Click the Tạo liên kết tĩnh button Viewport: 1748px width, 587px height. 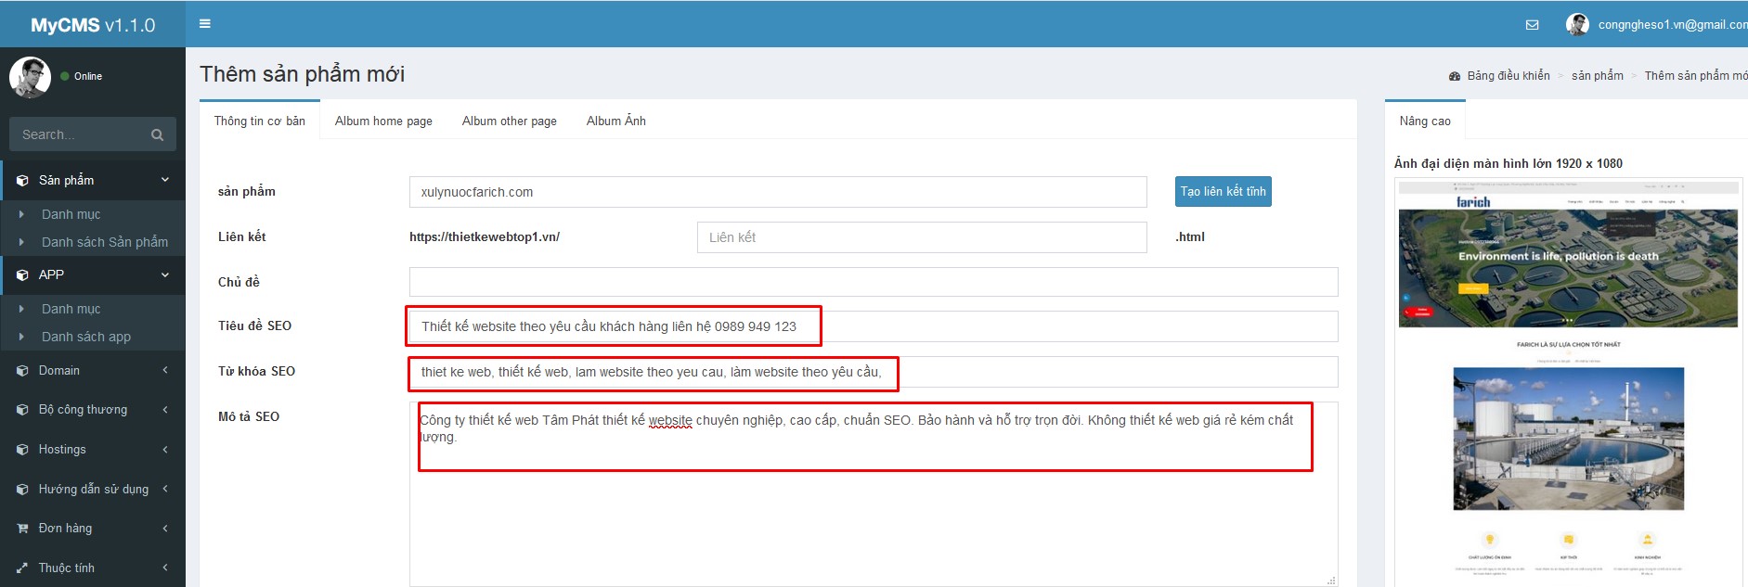point(1223,192)
